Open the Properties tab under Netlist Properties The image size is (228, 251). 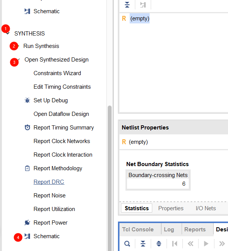click(x=171, y=208)
